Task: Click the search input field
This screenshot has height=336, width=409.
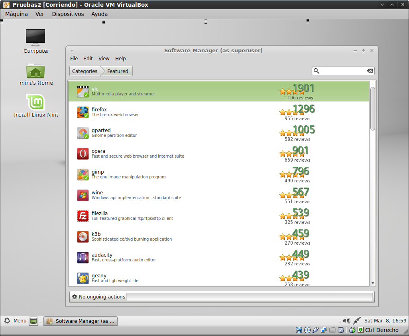Action: coord(343,71)
